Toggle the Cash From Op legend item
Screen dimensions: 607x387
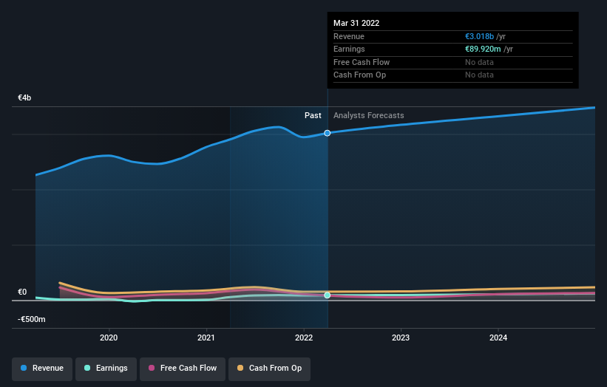coord(269,368)
